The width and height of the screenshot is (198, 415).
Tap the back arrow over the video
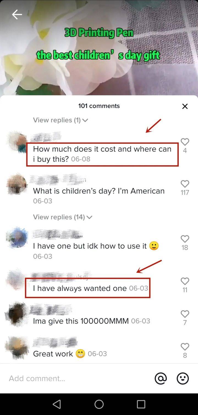tap(17, 14)
